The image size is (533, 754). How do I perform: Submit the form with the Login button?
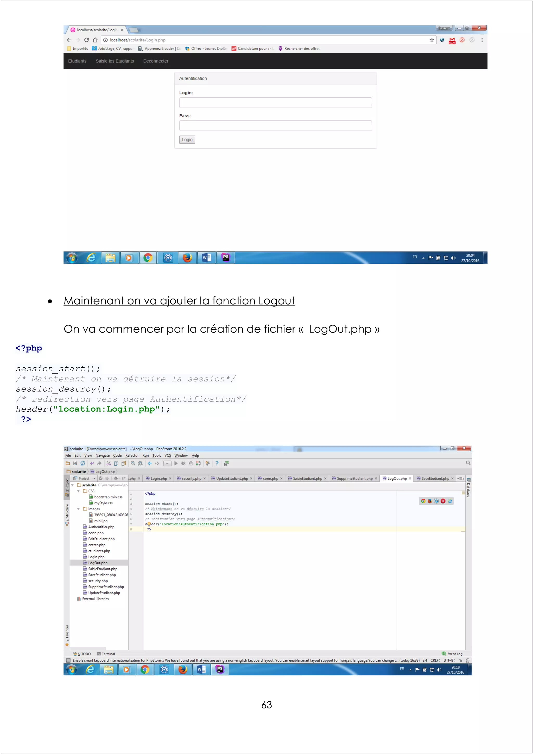[187, 140]
